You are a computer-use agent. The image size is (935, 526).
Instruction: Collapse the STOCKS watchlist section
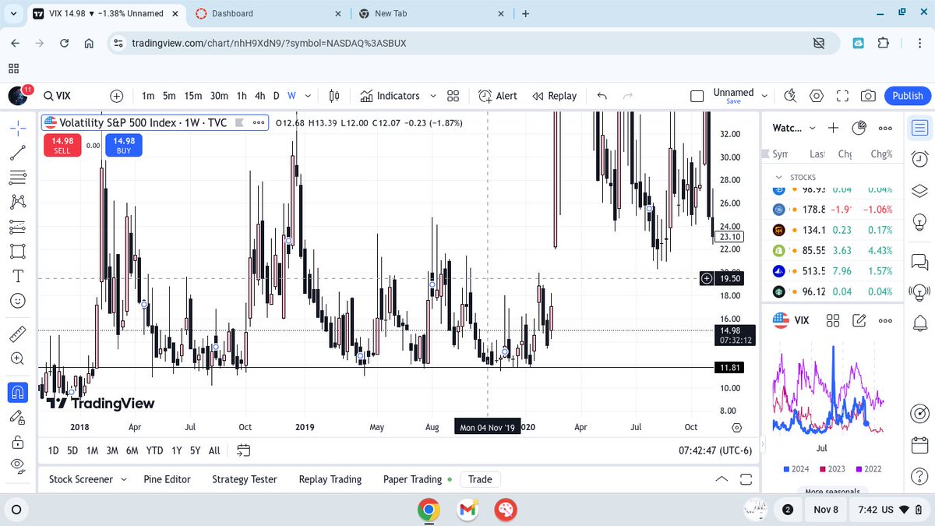(x=780, y=178)
